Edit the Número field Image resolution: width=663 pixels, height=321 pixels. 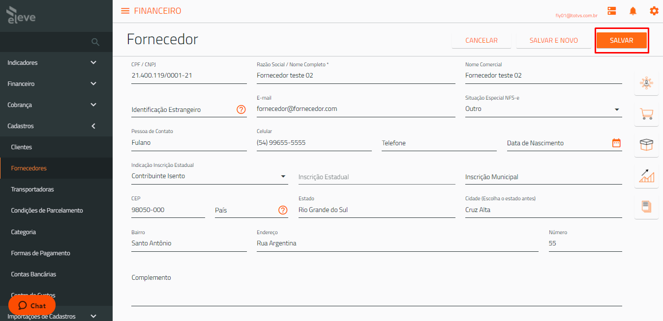click(585, 243)
